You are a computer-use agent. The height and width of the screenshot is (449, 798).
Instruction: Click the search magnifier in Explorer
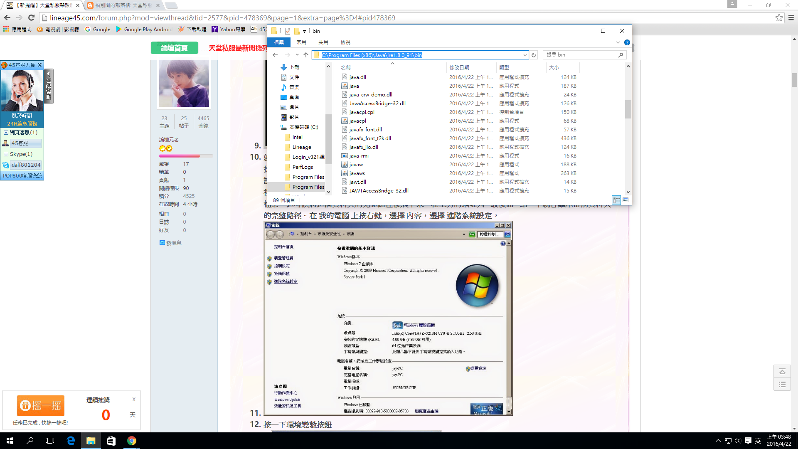(621, 55)
